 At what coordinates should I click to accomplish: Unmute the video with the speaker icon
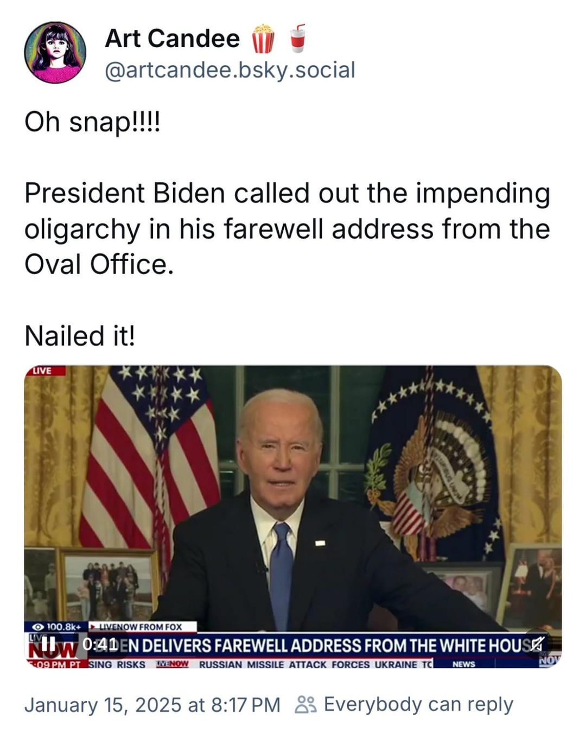click(536, 644)
